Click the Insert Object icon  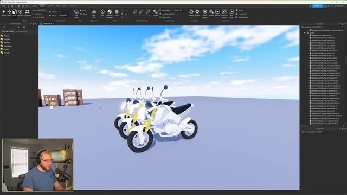205,13
